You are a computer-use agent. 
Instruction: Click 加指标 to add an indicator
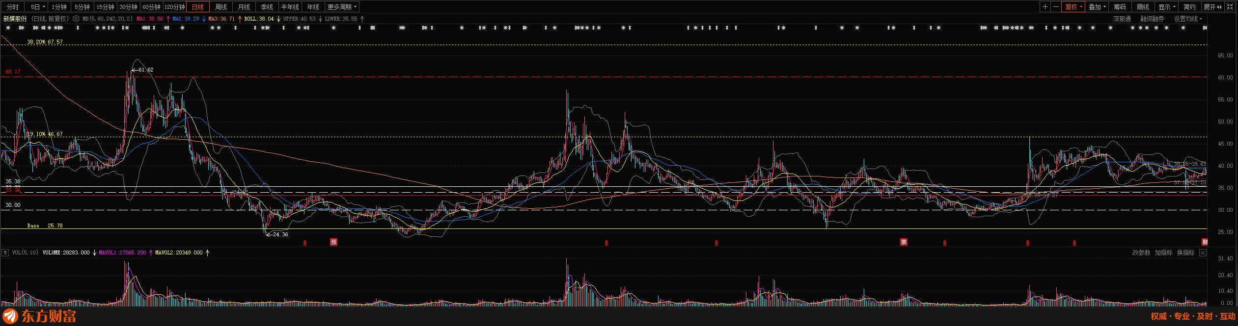[x=1163, y=253]
